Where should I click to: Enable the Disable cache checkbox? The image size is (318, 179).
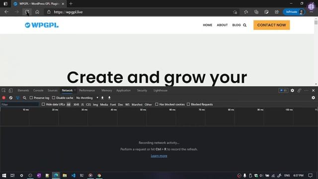click(x=54, y=98)
